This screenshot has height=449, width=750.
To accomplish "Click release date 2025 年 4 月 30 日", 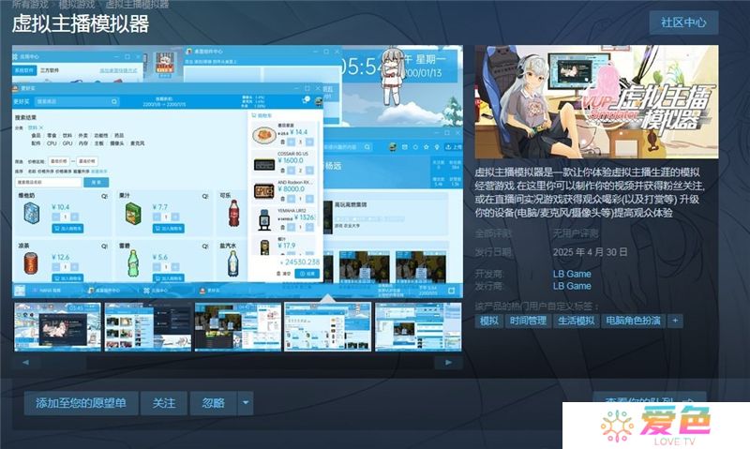I will pyautogui.click(x=591, y=252).
